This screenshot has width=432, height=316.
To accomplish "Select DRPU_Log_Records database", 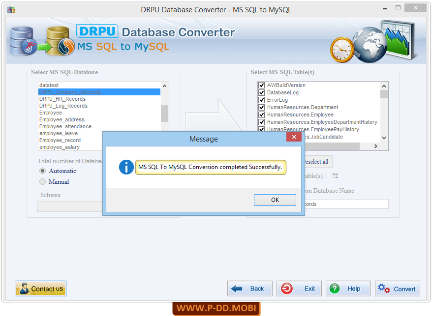I will (x=99, y=106).
